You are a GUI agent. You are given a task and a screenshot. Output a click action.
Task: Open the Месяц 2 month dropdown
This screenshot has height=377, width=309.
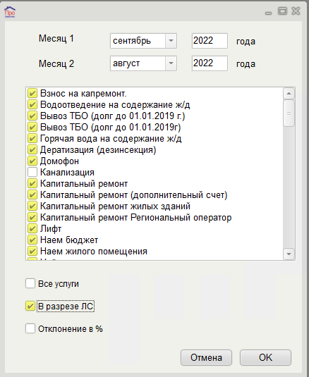coord(171,63)
